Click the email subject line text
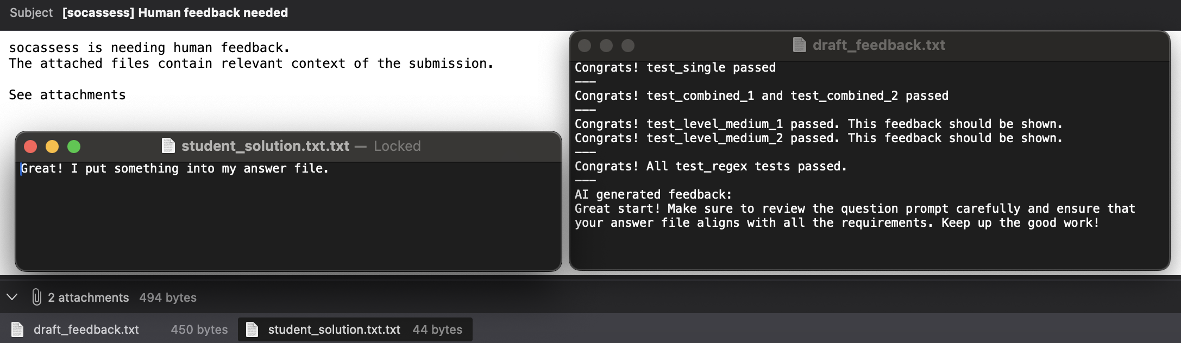1181x343 pixels. pos(175,12)
